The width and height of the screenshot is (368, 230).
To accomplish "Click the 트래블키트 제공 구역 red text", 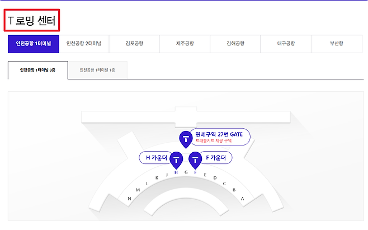I will 214,141.
